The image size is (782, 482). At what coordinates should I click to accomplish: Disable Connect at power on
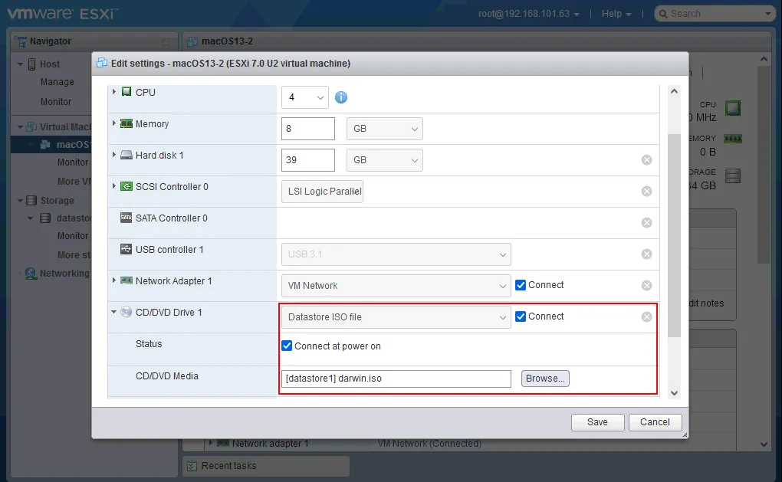point(287,346)
